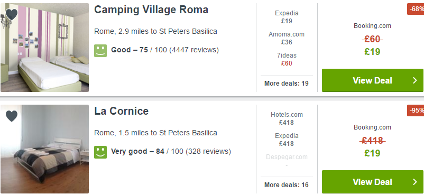The height and width of the screenshot is (194, 424).
Task: Click View Deal arrow for Camping Village Roma
Action: (x=415, y=80)
